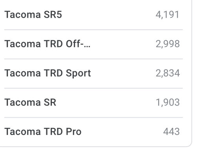
Task: Click the 2,998 listing count
Action: 168,44
